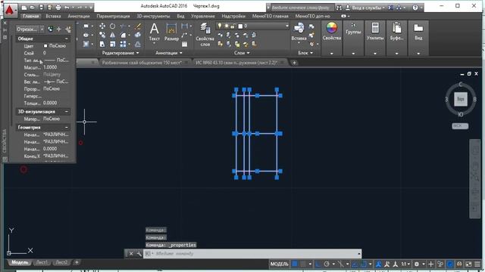The width and height of the screenshot is (485, 272).
Task: Click the МОДЕЛЬ button in status bar
Action: (280, 264)
